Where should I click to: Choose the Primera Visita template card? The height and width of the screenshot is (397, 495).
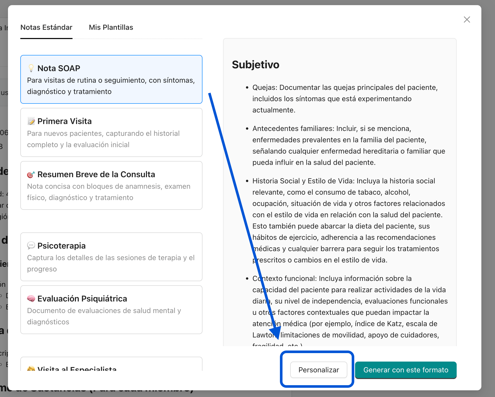[111, 133]
